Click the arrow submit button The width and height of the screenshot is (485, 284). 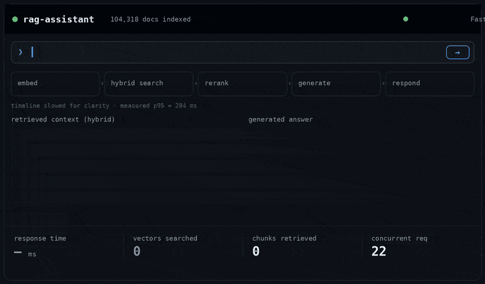point(458,52)
